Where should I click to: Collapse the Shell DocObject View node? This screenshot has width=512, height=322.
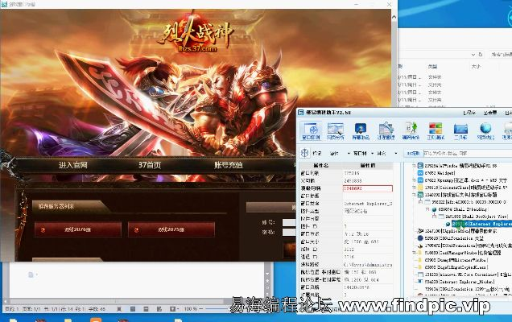434,217
